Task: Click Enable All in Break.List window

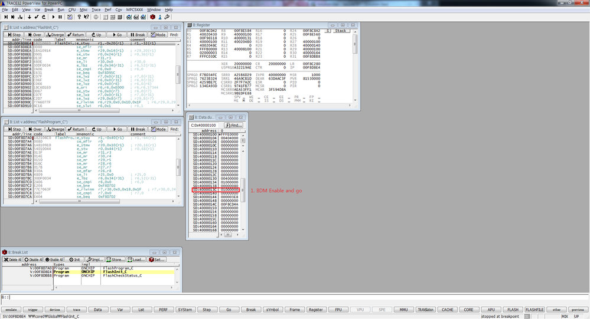Action: tap(54, 259)
